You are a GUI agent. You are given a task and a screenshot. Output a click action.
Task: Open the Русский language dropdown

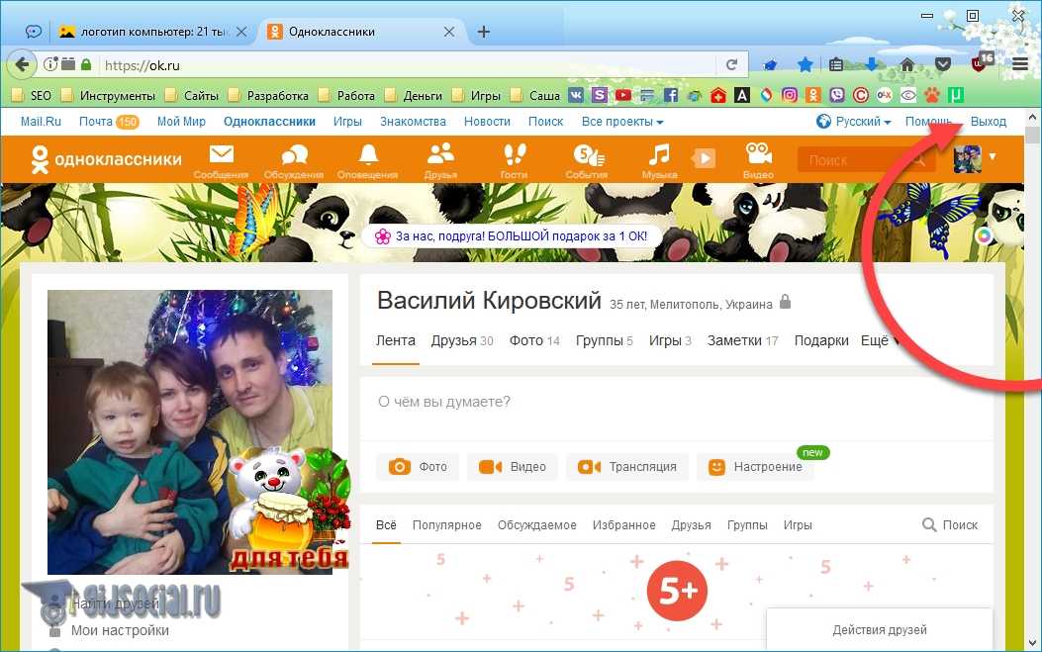coord(853,122)
